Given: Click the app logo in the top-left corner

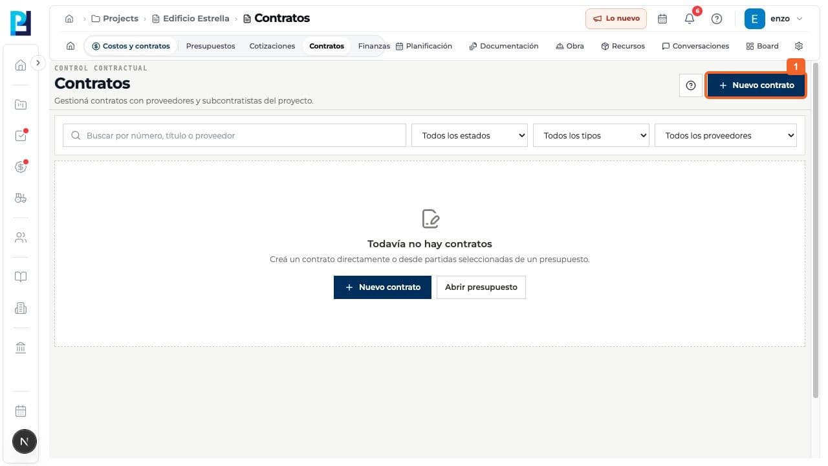Looking at the screenshot, I should pyautogui.click(x=21, y=23).
